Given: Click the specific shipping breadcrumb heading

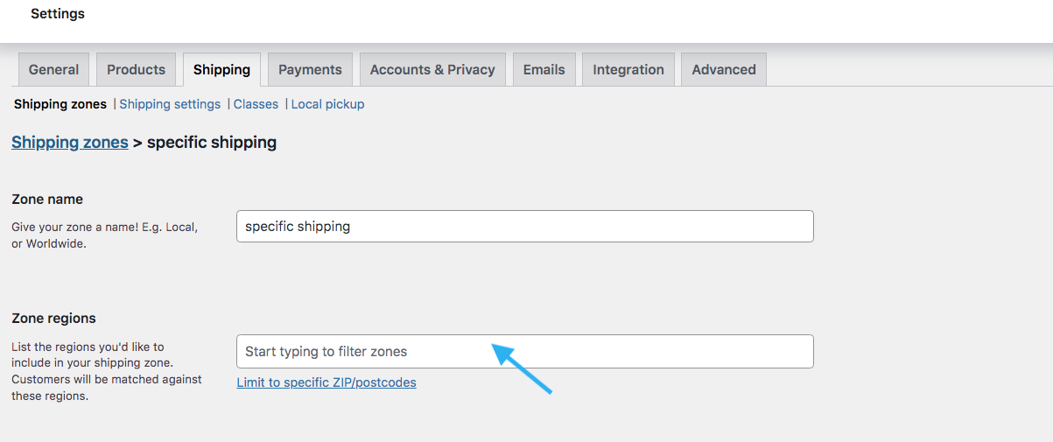Looking at the screenshot, I should (212, 142).
